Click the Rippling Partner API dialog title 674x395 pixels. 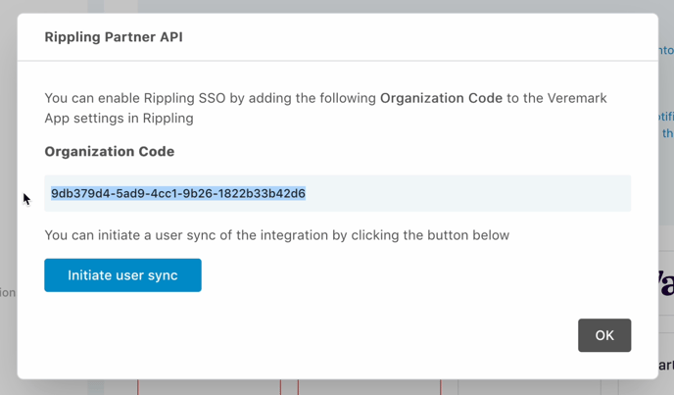pyautogui.click(x=114, y=37)
